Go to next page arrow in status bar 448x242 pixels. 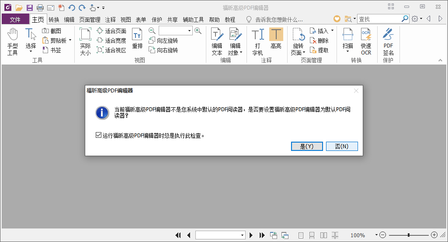(x=251, y=235)
